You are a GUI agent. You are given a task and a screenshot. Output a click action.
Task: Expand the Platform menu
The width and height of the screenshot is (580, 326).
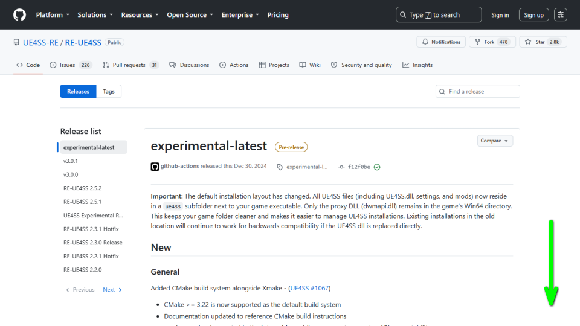53,14
